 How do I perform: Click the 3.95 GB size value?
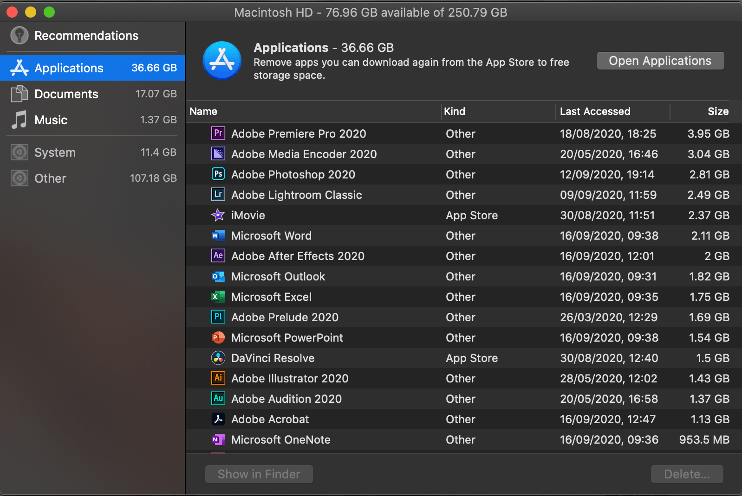(x=709, y=134)
